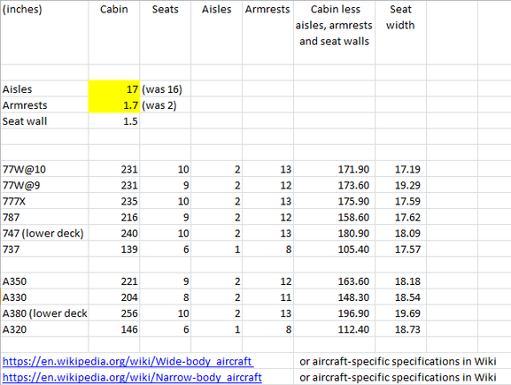This screenshot has height=385, width=511.
Task: Click the 'Seat width' header cell
Action: point(401,32)
